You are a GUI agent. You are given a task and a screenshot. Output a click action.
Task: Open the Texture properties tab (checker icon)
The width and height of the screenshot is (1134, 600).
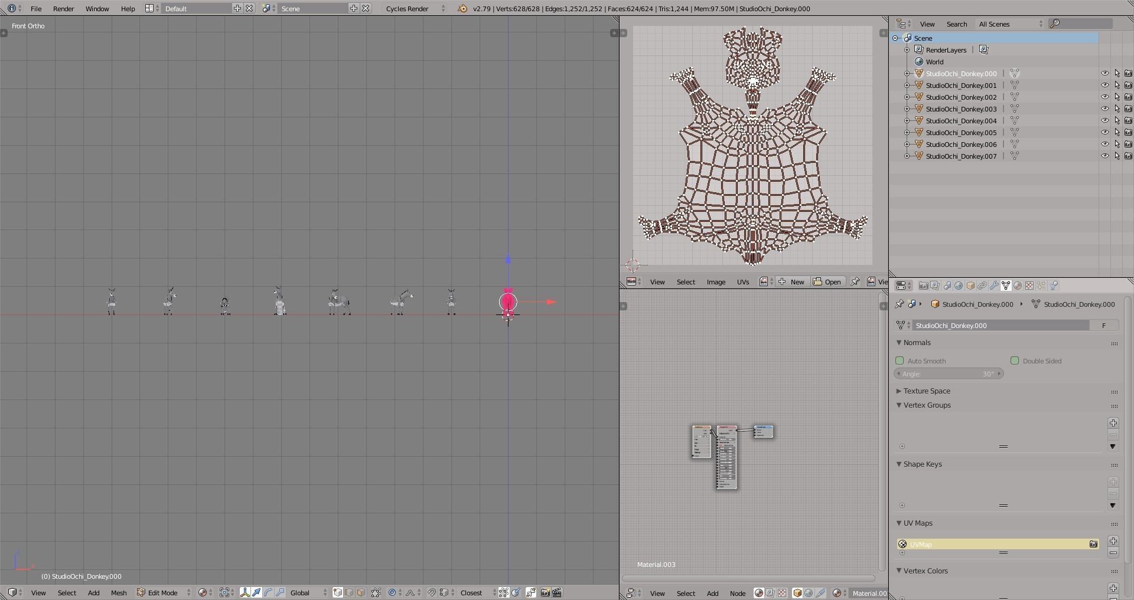coord(1029,286)
